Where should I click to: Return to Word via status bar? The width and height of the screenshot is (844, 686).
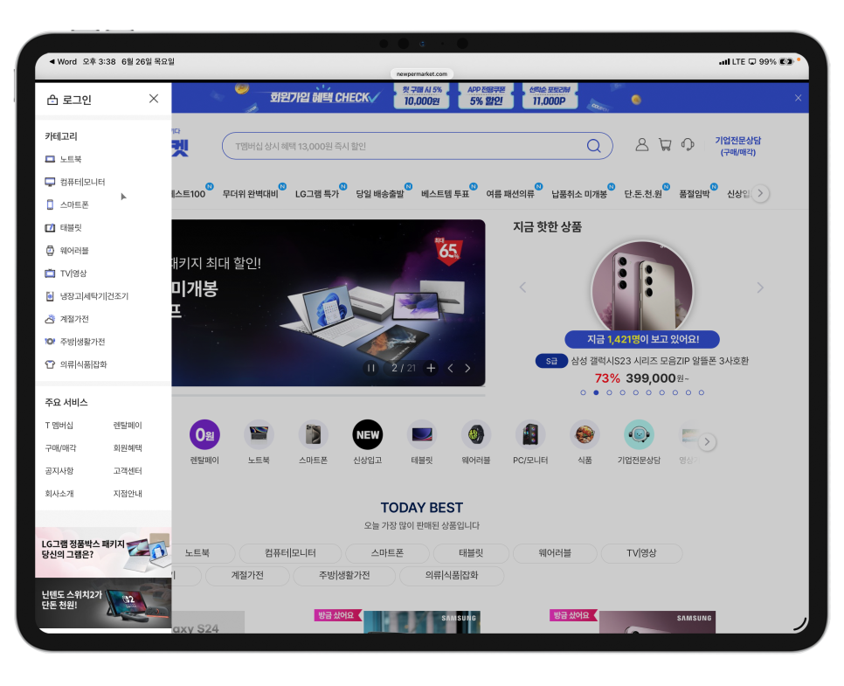click(63, 61)
